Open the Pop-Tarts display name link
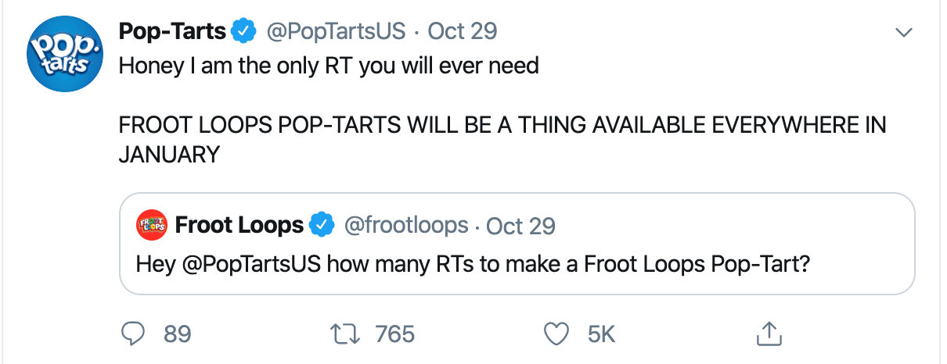Screen dimensions: 947x364 [x=172, y=32]
